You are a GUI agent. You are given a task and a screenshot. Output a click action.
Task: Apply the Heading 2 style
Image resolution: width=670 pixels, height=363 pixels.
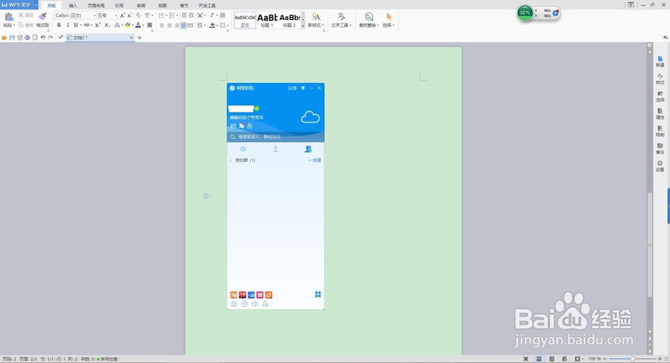pyautogui.click(x=289, y=21)
